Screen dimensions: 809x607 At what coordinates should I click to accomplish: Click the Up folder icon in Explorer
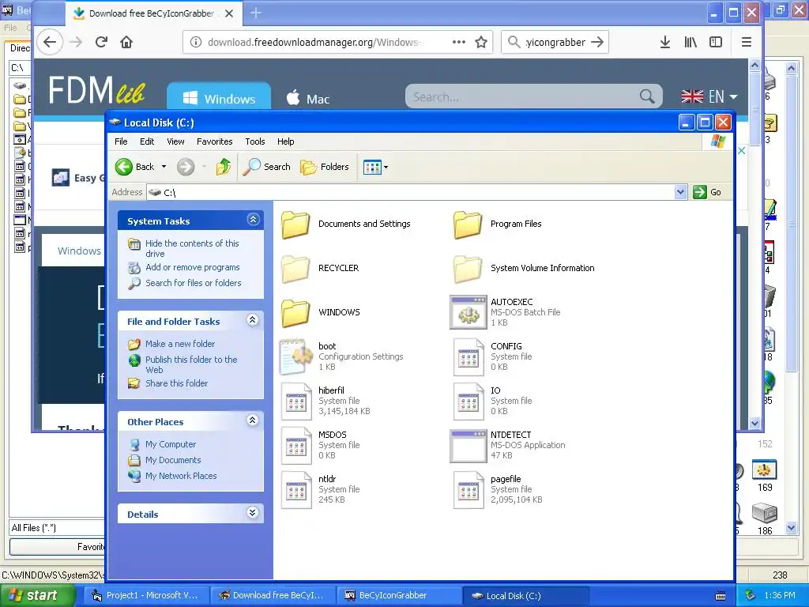tap(224, 167)
